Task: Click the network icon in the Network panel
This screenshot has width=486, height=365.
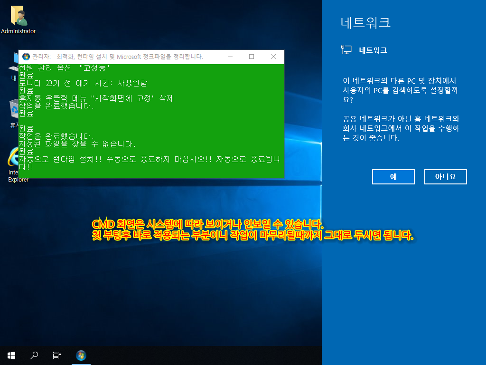Action: click(346, 49)
